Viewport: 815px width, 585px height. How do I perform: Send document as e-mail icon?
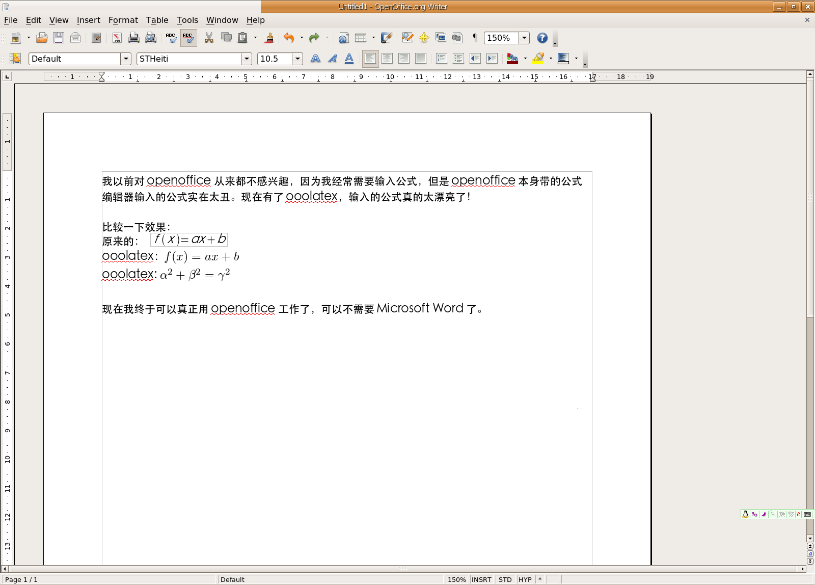point(75,38)
